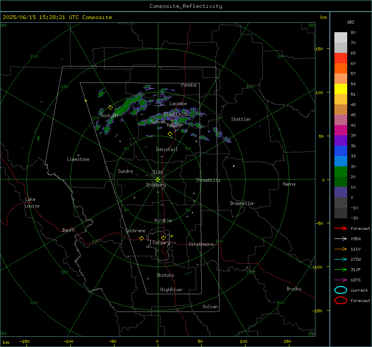Click the yellow diamond marker under Cochrane
The height and width of the screenshot is (347, 372).
pyautogui.click(x=141, y=238)
